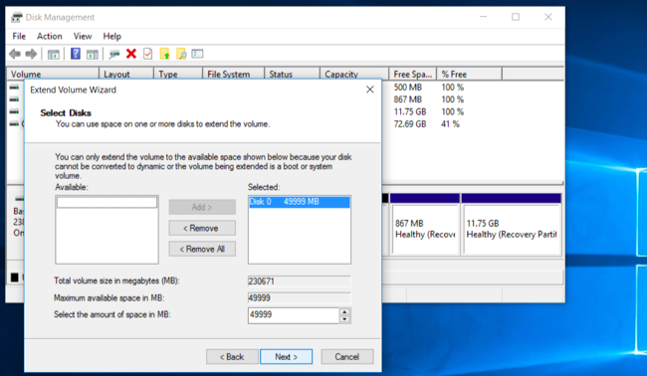Click the Connect to disk toolbar icon
The image size is (647, 376).
click(x=114, y=54)
